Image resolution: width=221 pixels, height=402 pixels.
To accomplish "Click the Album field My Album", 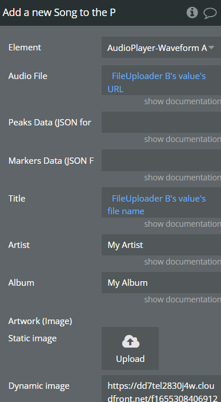I will pyautogui.click(x=161, y=282).
